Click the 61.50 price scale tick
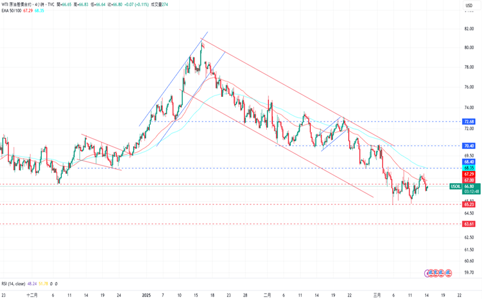This screenshot has height=299, width=482. point(469,250)
